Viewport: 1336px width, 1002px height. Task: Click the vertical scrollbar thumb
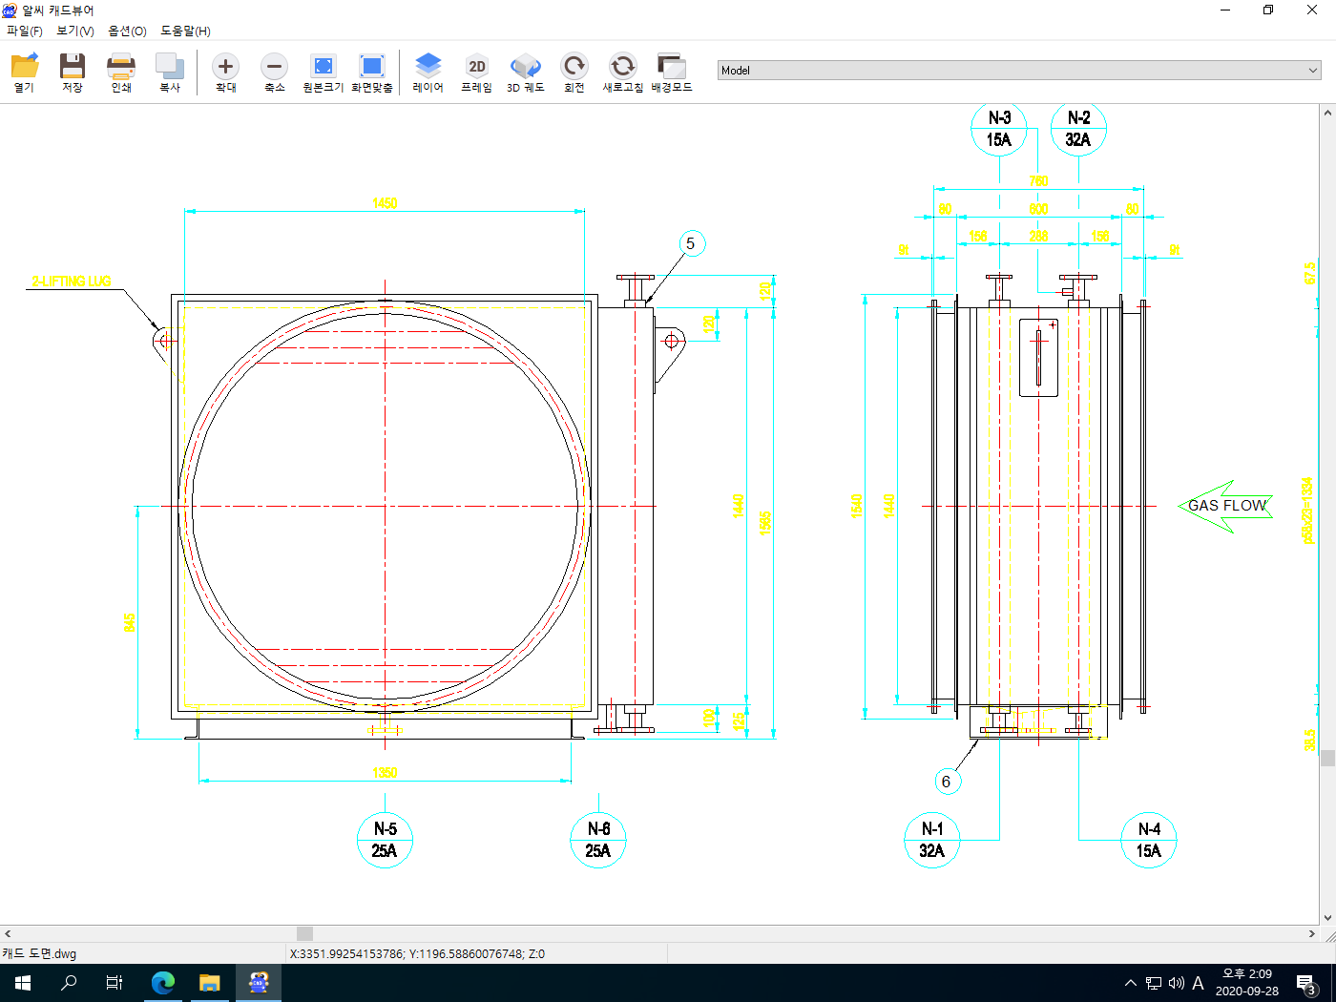(x=1327, y=759)
